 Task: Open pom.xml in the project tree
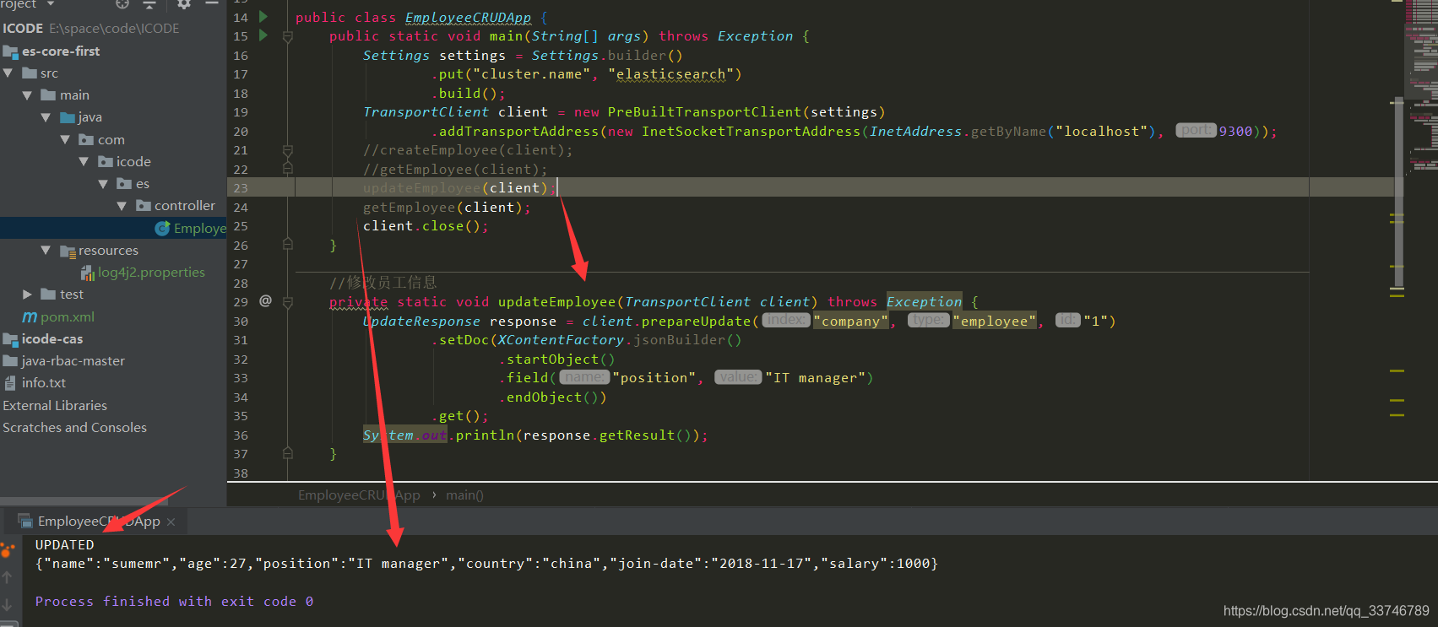(x=68, y=316)
